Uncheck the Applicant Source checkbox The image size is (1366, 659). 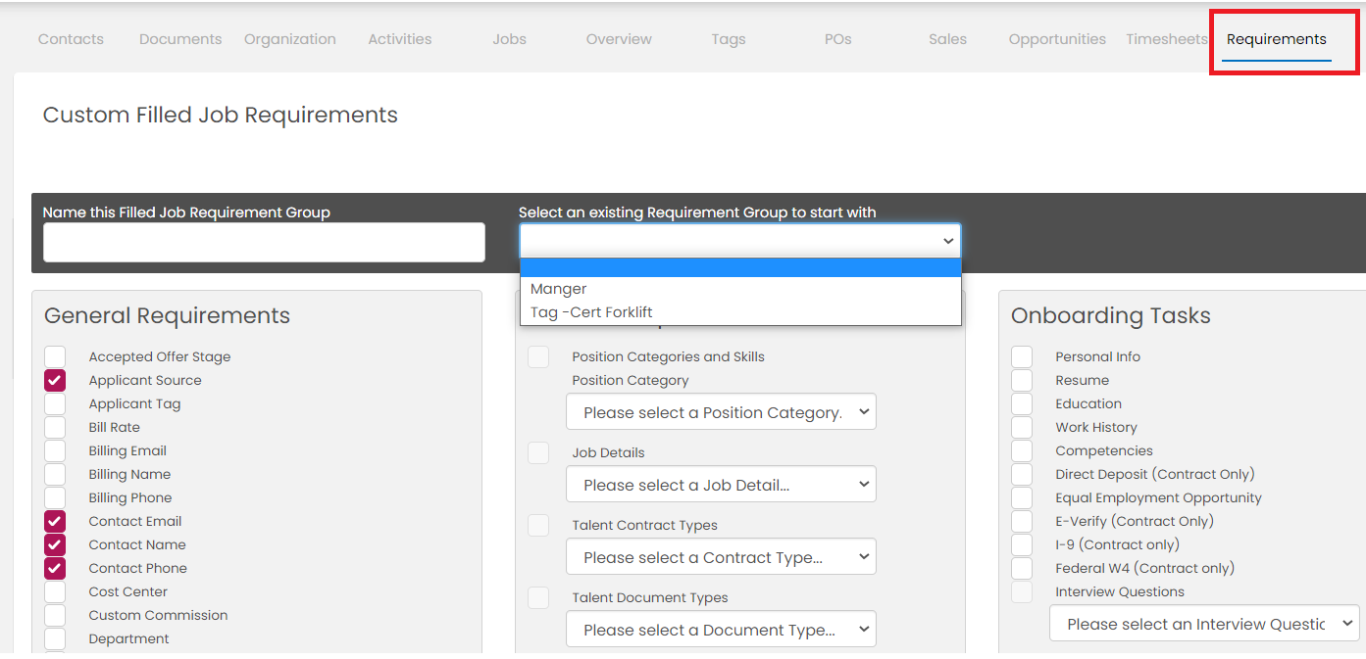pos(55,381)
